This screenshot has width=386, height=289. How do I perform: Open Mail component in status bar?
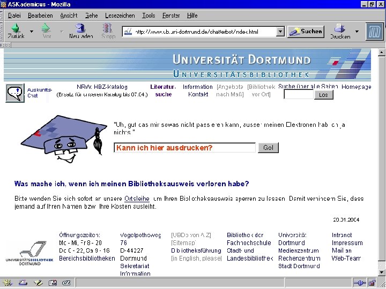click(x=23, y=283)
